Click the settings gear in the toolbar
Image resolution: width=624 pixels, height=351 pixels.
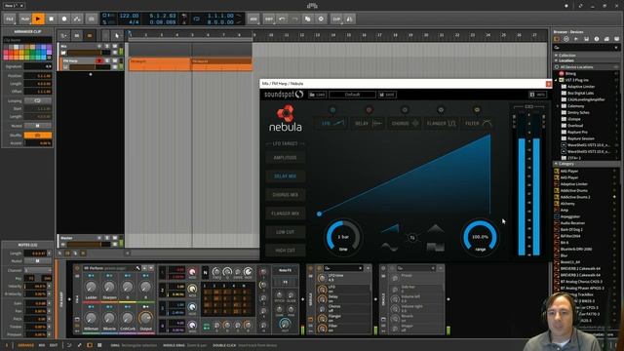[321, 19]
